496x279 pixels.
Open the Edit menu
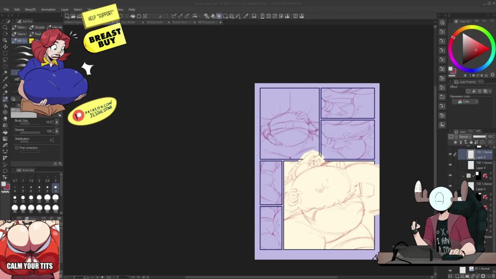pyautogui.click(x=17, y=9)
